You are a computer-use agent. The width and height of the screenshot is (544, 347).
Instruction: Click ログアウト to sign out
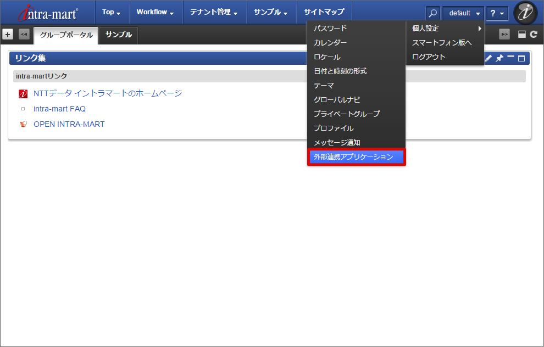click(445, 57)
